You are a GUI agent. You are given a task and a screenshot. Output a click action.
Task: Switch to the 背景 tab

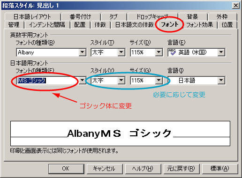(193, 17)
